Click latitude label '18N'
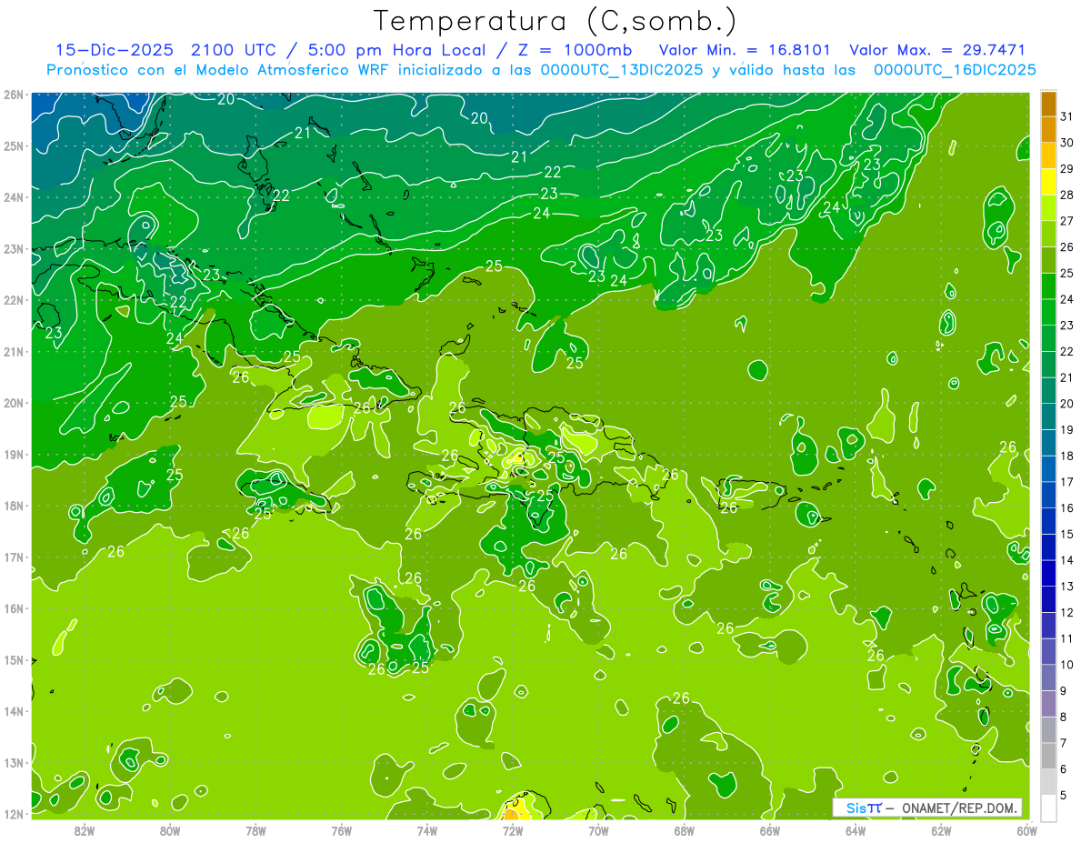This screenshot has width=1091, height=843. coord(14,506)
